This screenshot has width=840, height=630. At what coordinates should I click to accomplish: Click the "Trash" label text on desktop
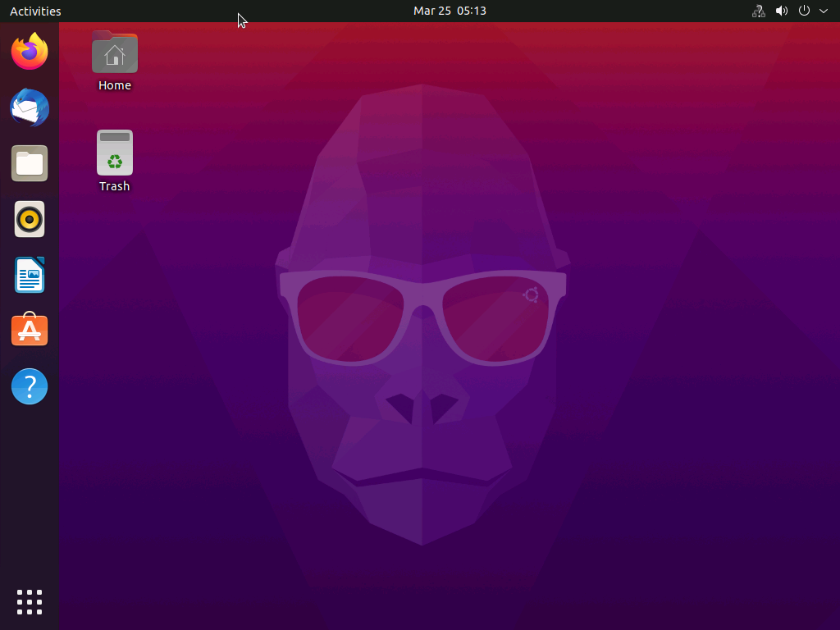115,186
